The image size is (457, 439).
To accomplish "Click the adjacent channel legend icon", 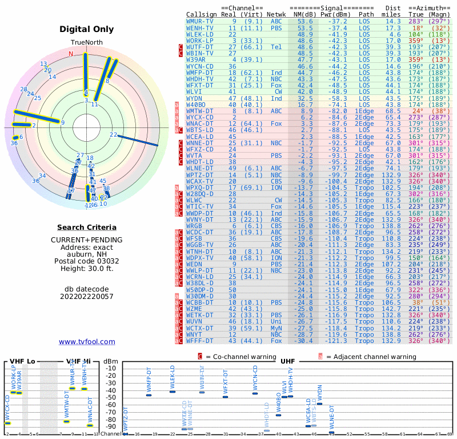I will pyautogui.click(x=320, y=357).
